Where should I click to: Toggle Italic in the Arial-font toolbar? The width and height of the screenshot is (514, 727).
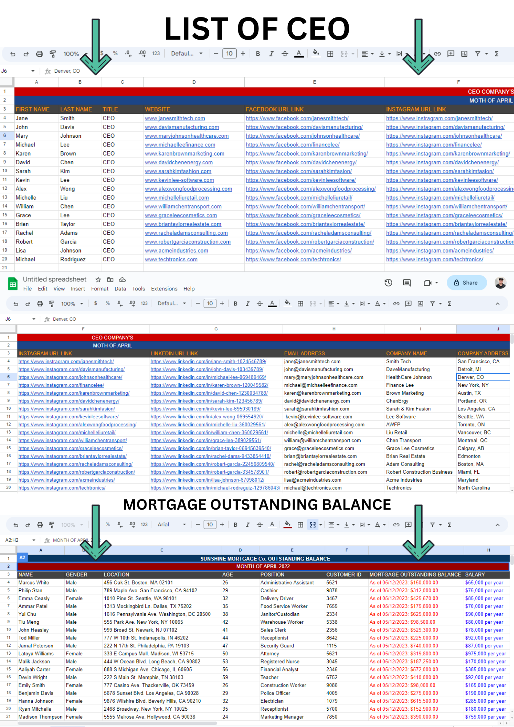pyautogui.click(x=248, y=525)
